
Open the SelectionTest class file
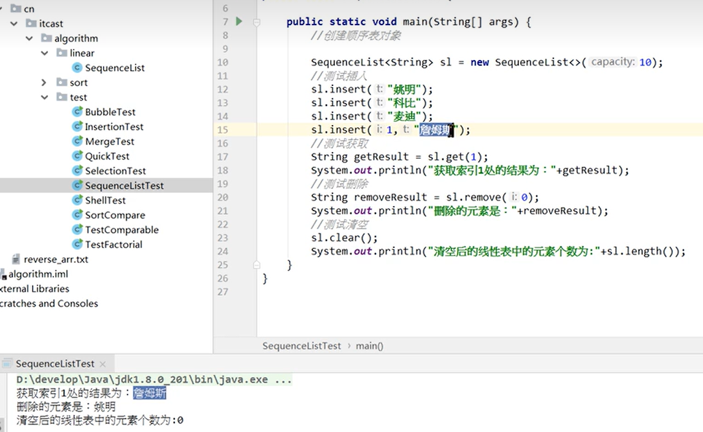tap(116, 171)
